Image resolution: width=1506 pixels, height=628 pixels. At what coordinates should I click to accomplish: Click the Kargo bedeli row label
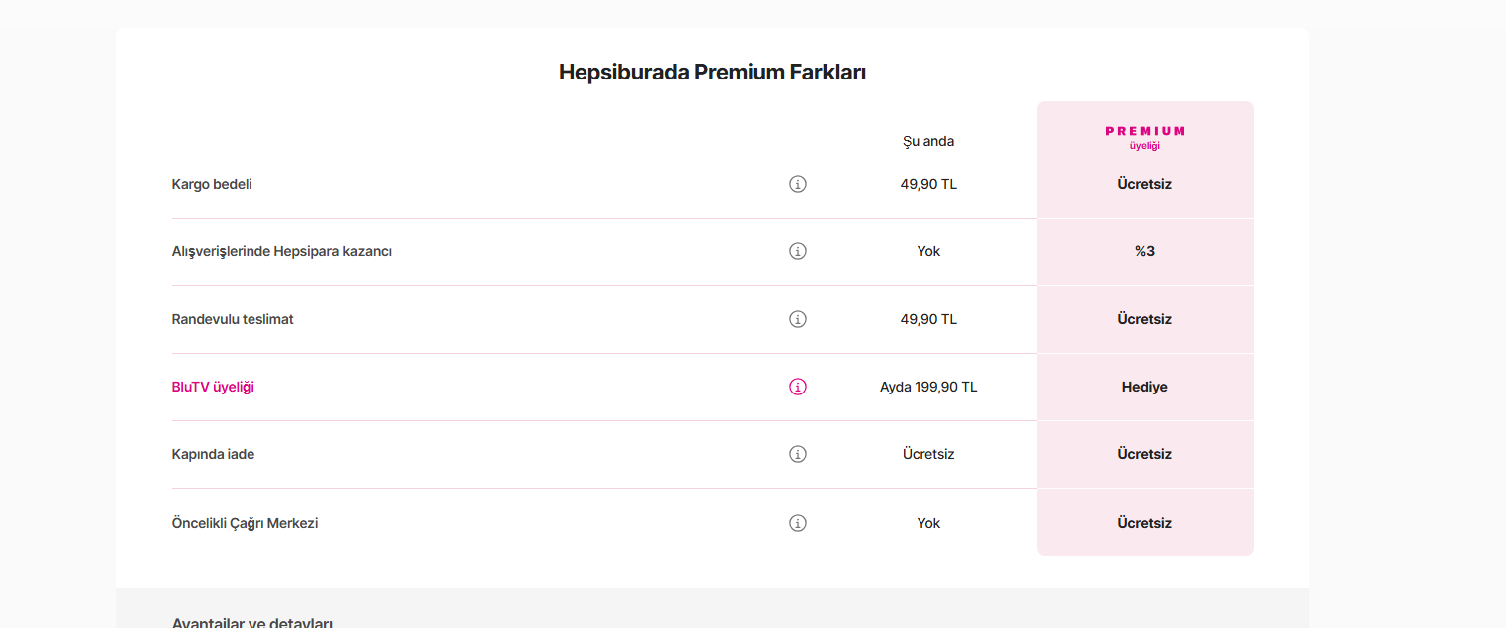(212, 184)
